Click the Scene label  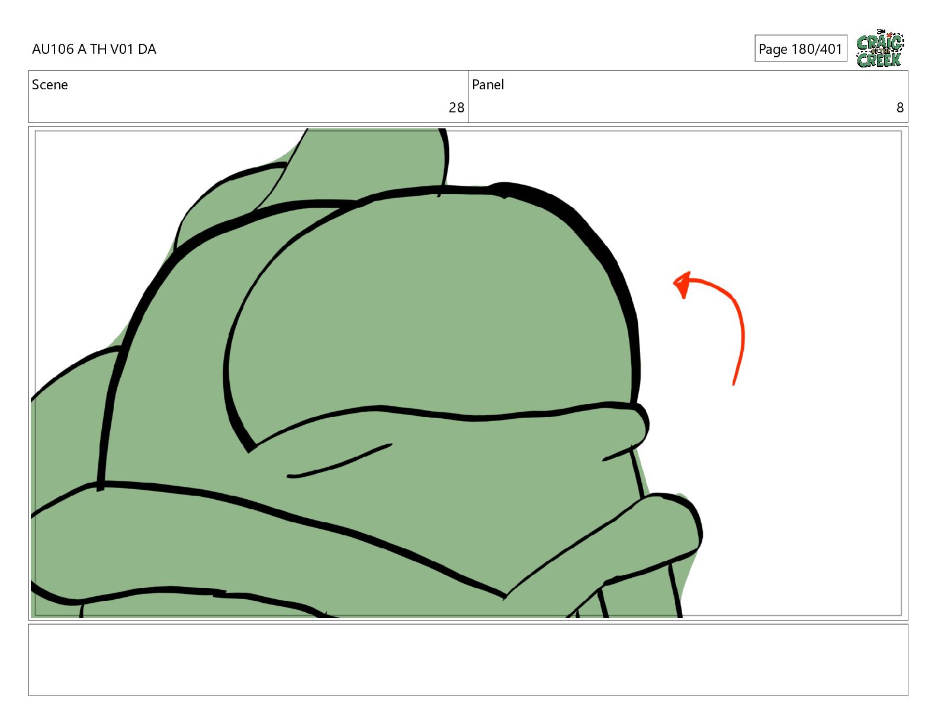pyautogui.click(x=50, y=85)
